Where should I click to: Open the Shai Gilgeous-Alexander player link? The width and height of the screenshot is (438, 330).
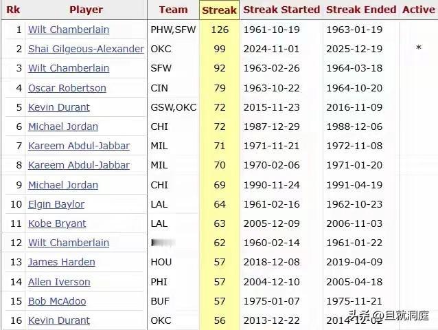[x=86, y=49]
